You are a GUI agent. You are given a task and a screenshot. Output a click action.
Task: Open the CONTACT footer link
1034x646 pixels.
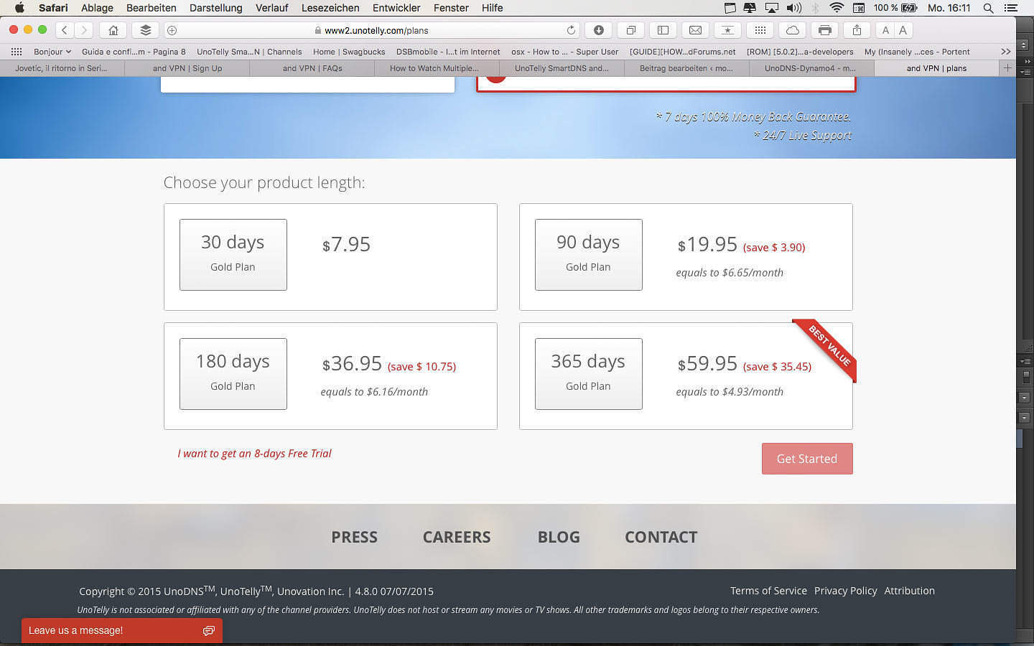[661, 537]
